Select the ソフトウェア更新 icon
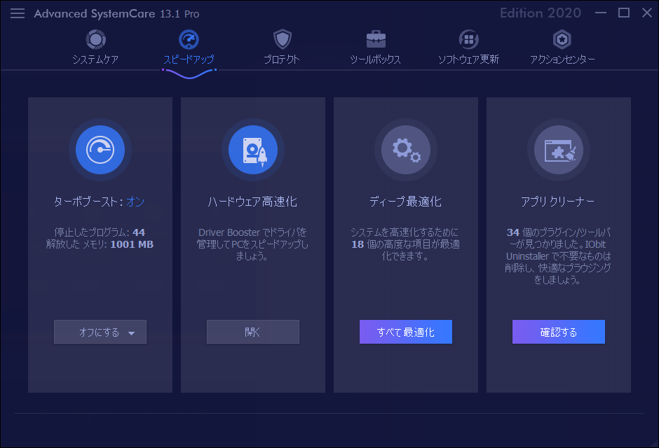 click(468, 39)
